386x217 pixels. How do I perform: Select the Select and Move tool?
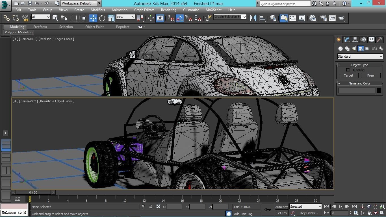(93, 18)
